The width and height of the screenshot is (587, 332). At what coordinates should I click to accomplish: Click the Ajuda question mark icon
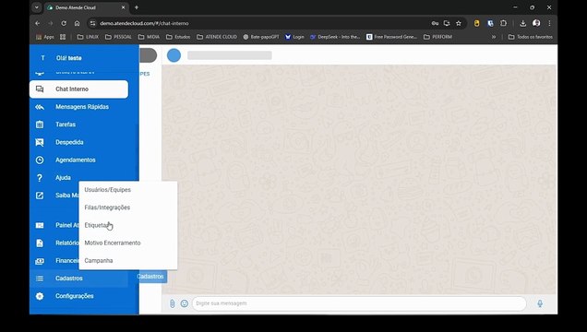[x=40, y=178]
